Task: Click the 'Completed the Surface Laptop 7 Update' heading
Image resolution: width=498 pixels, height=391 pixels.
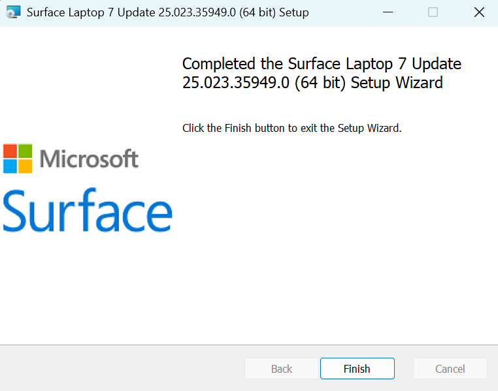Action: (x=322, y=73)
